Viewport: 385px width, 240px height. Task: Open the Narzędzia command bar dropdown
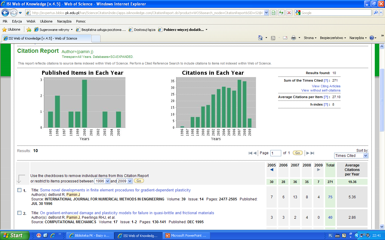pos(358,38)
